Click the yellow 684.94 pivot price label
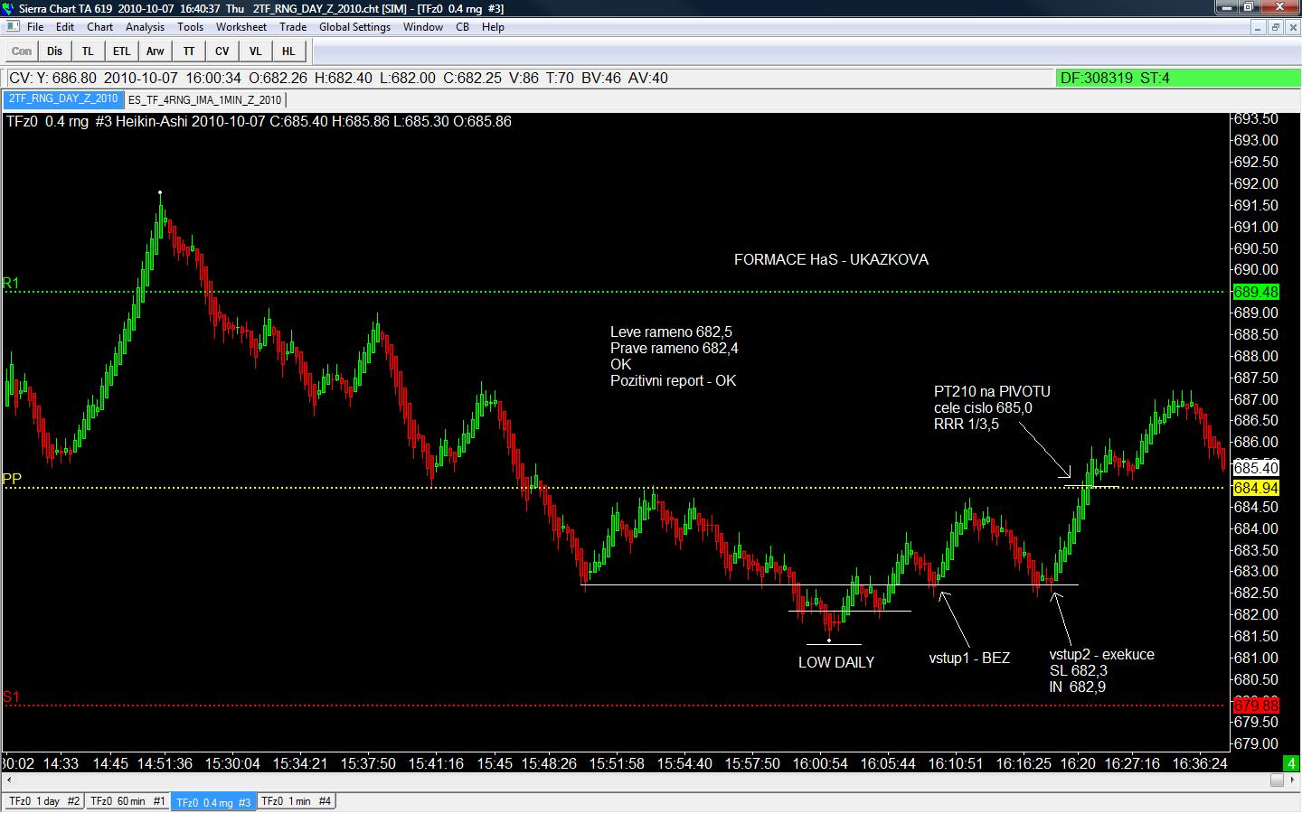 1257,488
